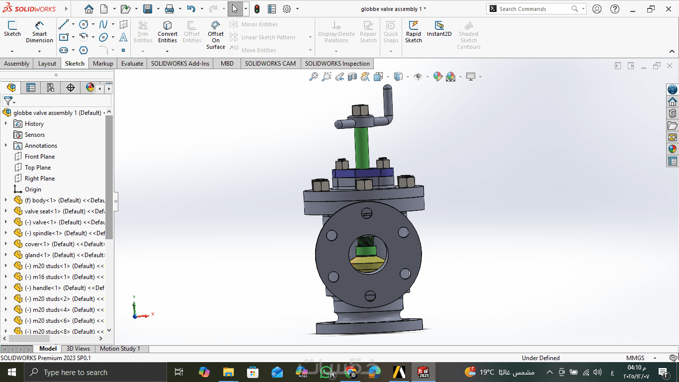Expand the Annotations folder
Screen dimensions: 679x382
pyautogui.click(x=6, y=146)
